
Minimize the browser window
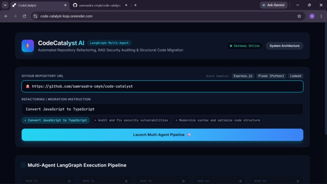coord(298,5)
